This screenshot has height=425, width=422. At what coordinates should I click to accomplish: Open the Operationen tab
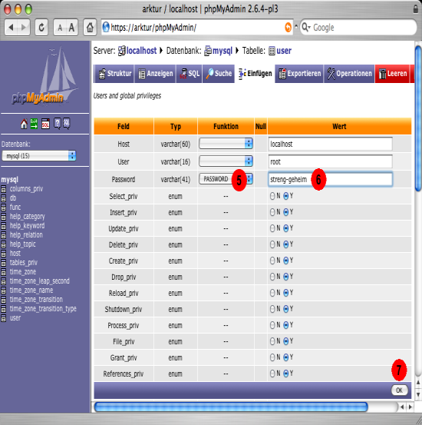(349, 74)
